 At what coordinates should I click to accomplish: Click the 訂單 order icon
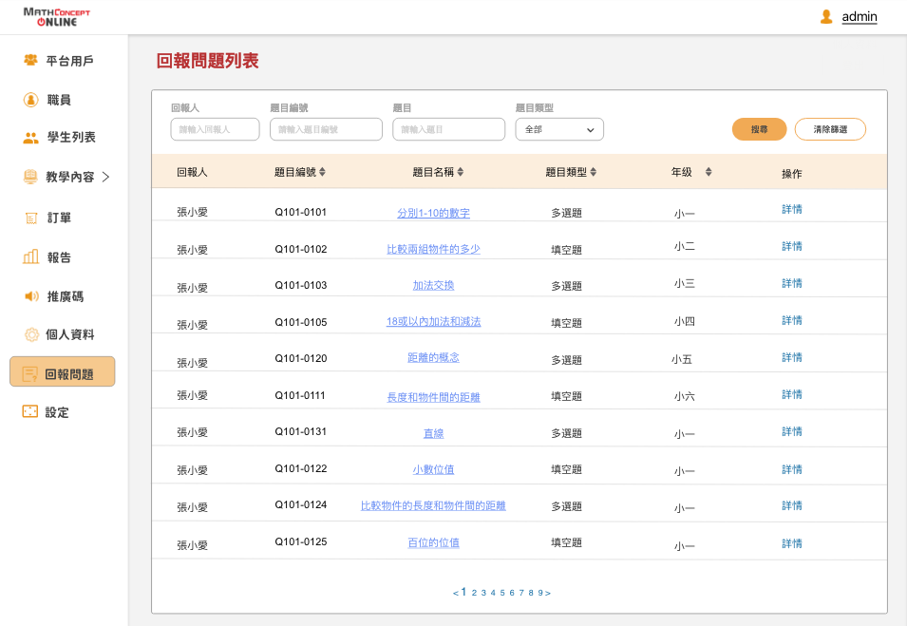pyautogui.click(x=31, y=218)
